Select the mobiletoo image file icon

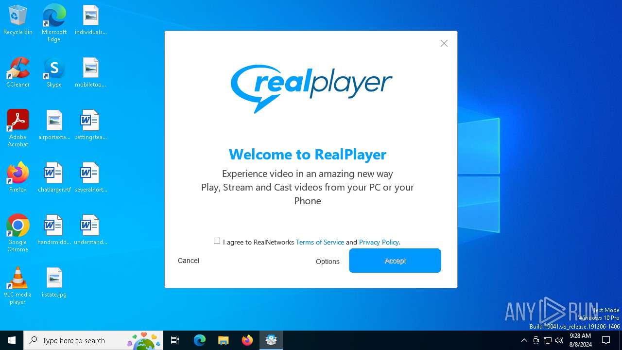(x=90, y=73)
